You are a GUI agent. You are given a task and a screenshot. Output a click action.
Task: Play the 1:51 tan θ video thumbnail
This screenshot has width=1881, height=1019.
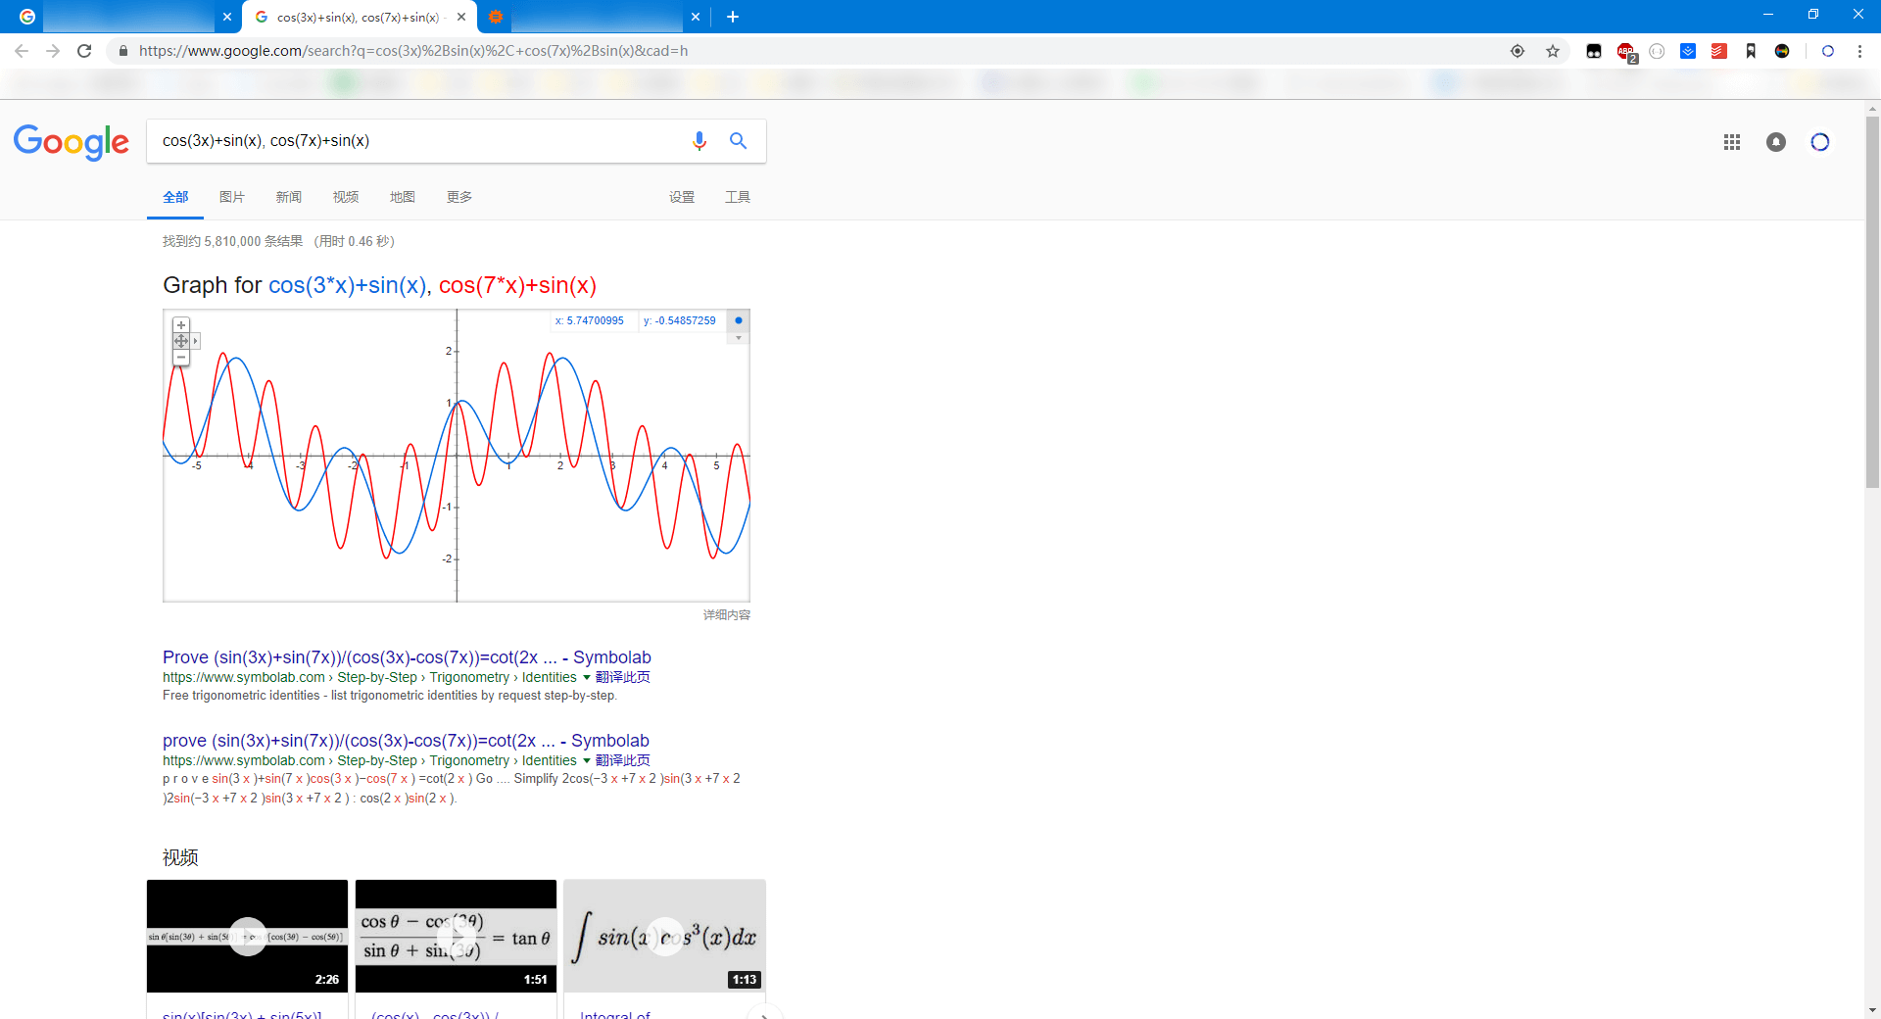[x=456, y=936]
